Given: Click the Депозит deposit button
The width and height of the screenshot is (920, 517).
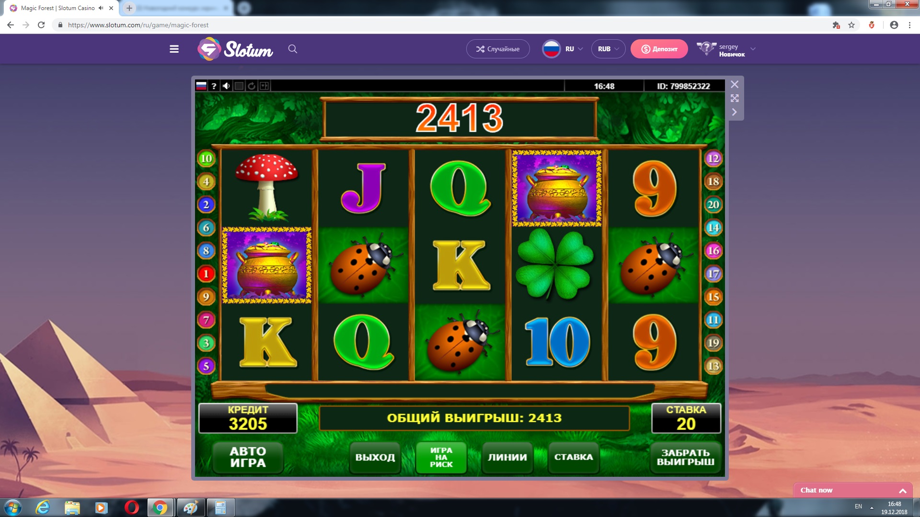Looking at the screenshot, I should [659, 49].
